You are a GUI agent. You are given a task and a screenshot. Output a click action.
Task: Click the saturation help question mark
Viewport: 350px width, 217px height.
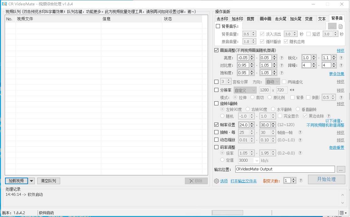[282, 73]
